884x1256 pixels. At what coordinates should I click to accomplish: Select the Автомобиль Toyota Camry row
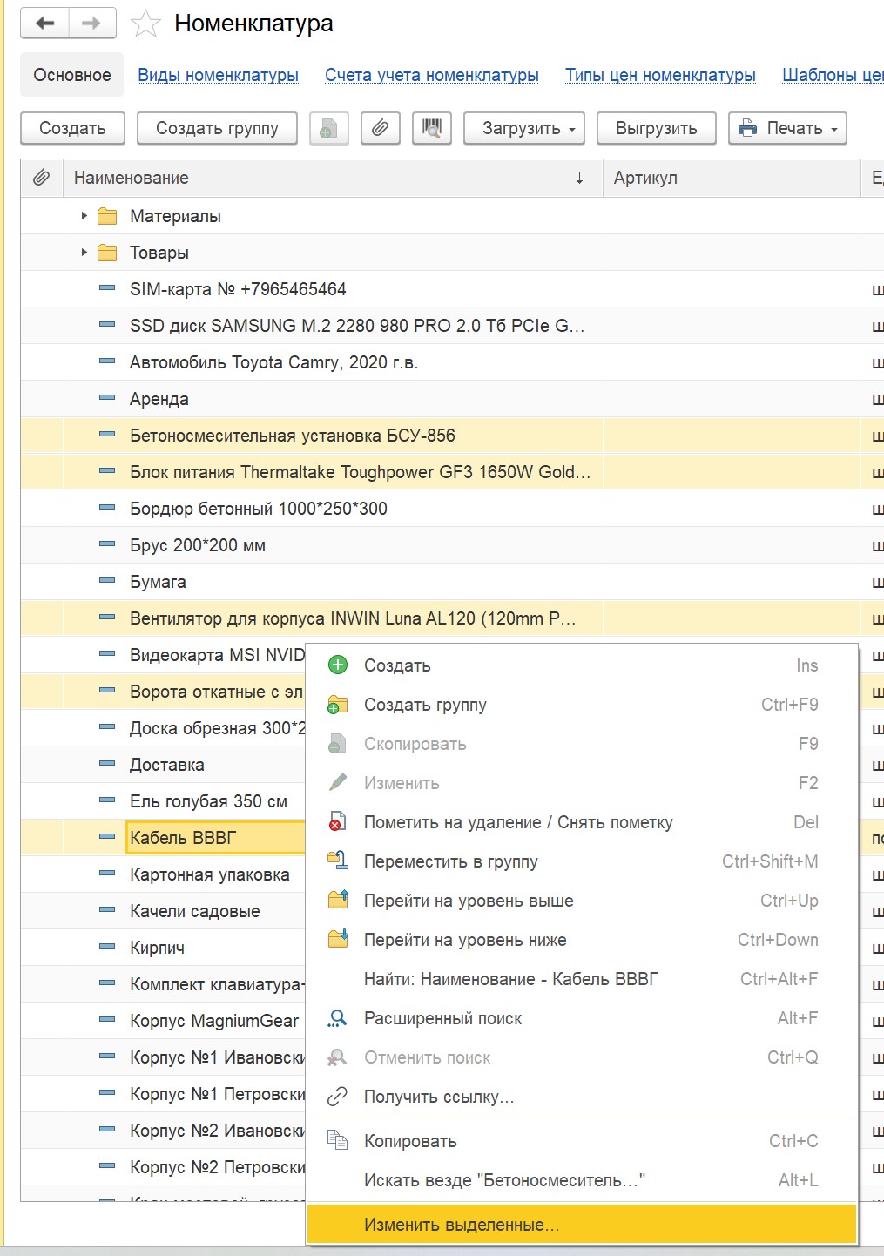coord(452,362)
